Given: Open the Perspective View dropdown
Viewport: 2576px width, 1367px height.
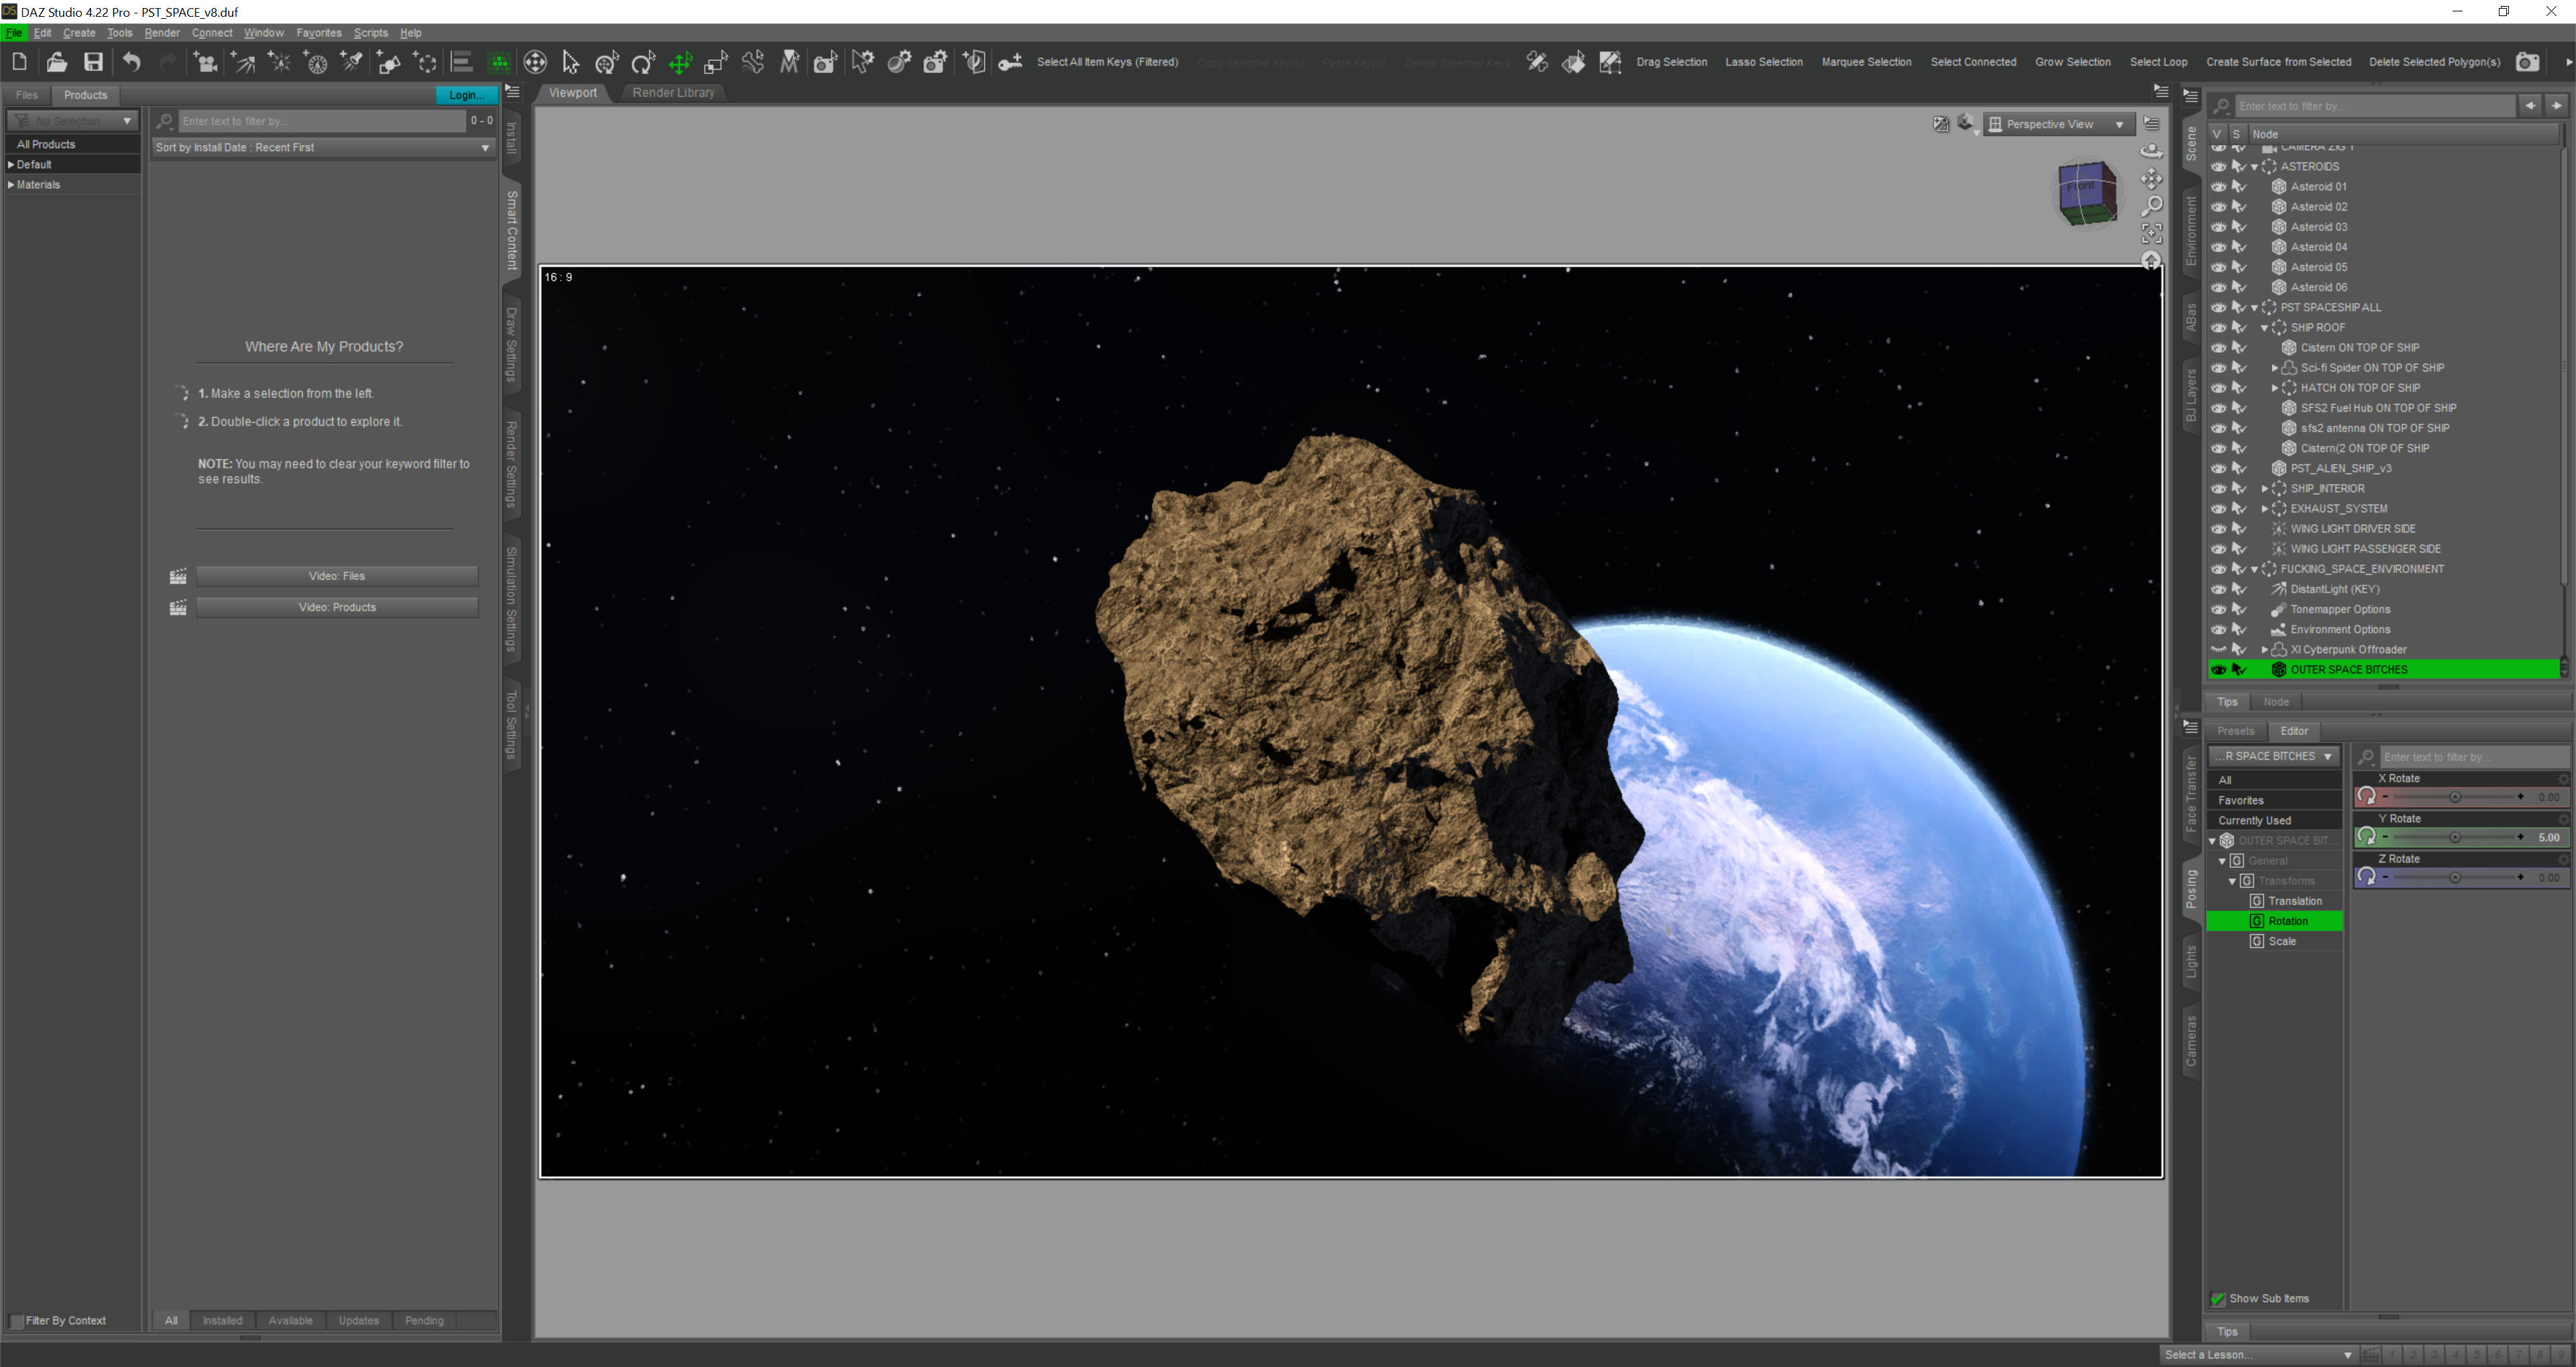Looking at the screenshot, I should 2059,124.
